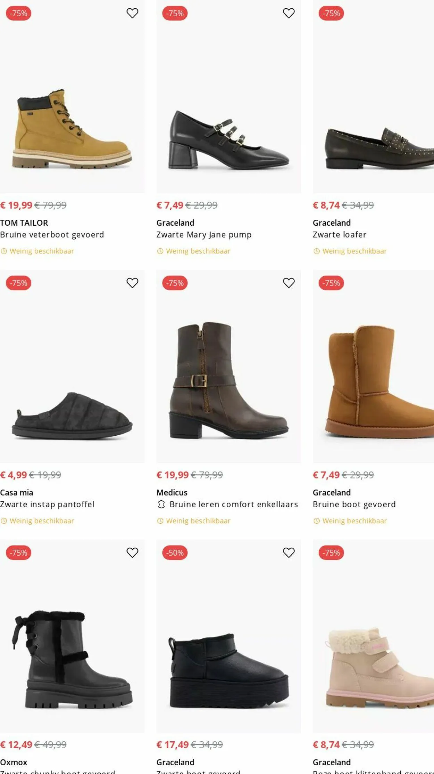434x774 pixels.
Task: Open Zwarte Mary Jane pump product link
Action: (204, 235)
